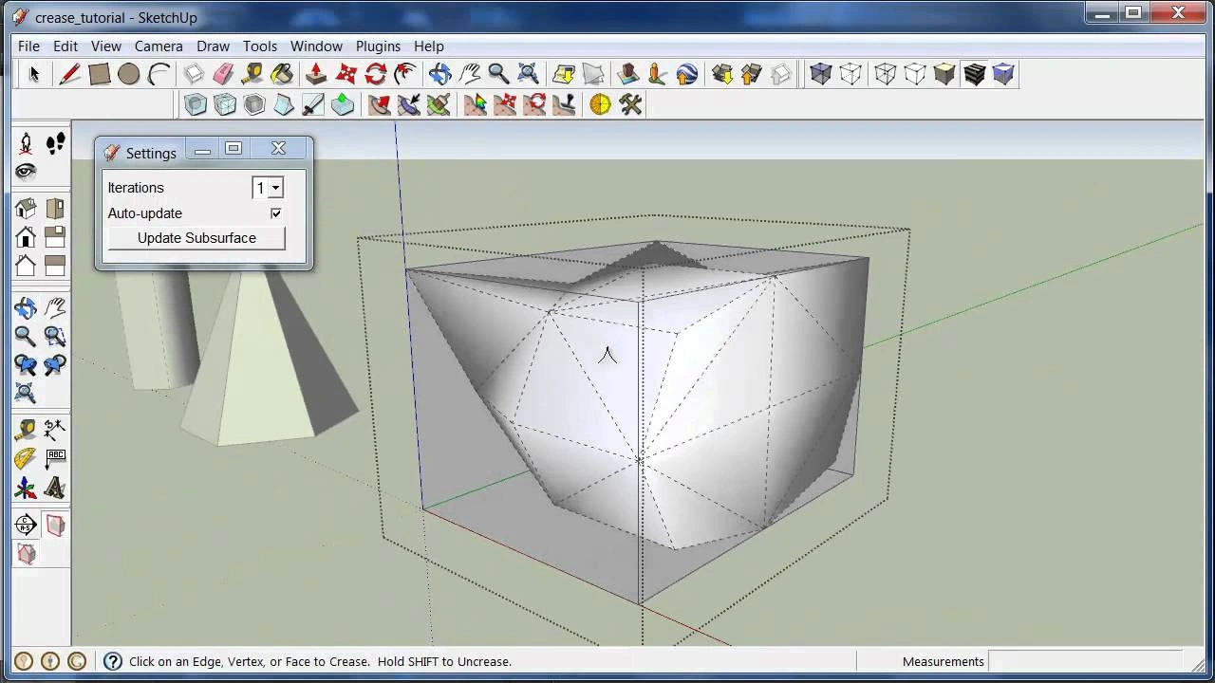Click the Update Subsurface button
Image resolution: width=1215 pixels, height=683 pixels.
tap(196, 238)
